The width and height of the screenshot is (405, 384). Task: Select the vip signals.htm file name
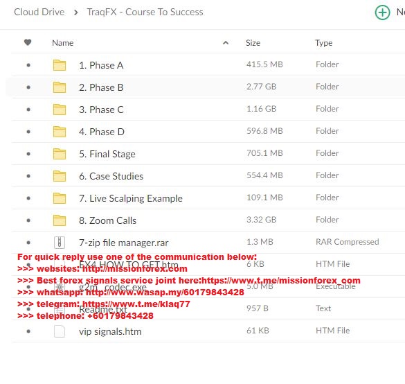pyautogui.click(x=110, y=332)
